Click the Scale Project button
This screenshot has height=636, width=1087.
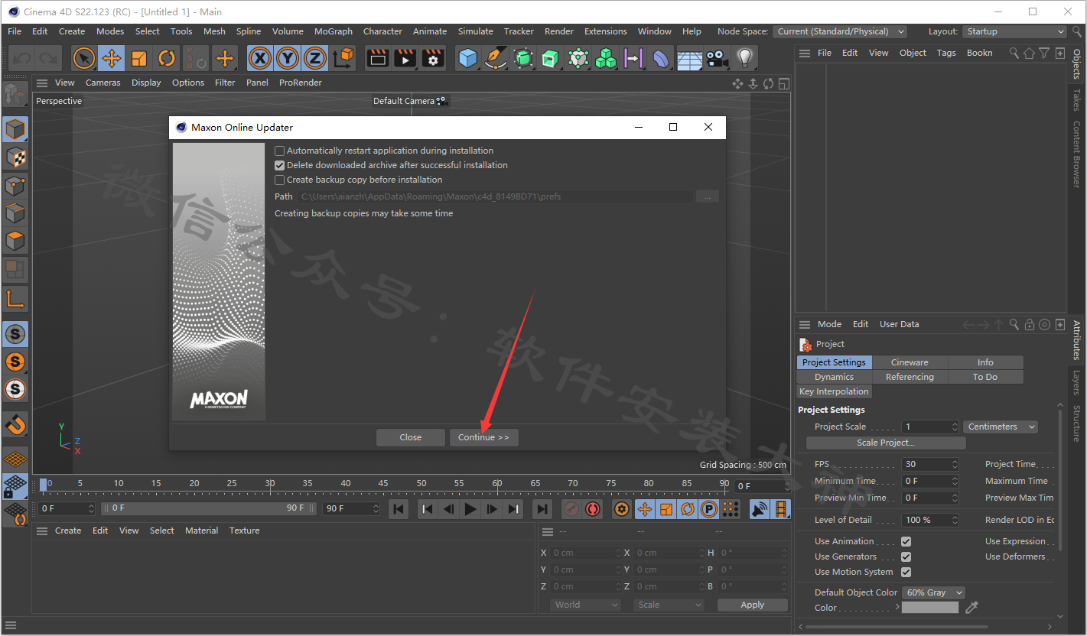886,443
